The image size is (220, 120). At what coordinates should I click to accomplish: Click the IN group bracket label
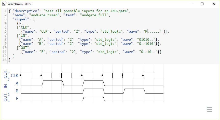click(x=5, y=86)
